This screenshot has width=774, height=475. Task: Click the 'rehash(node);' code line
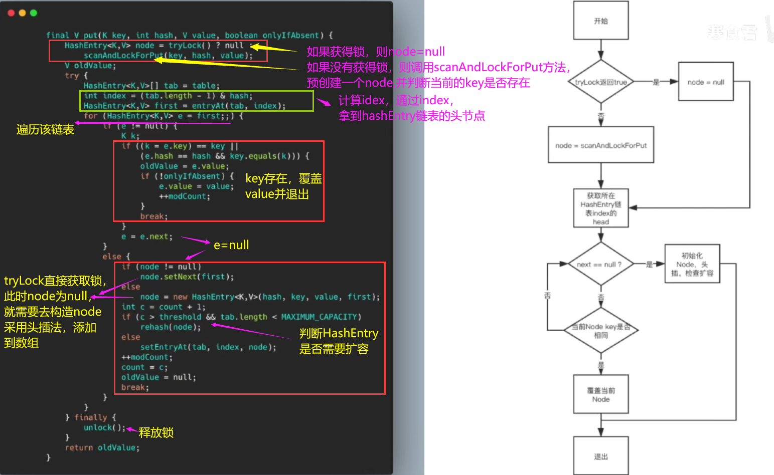pyautogui.click(x=171, y=327)
